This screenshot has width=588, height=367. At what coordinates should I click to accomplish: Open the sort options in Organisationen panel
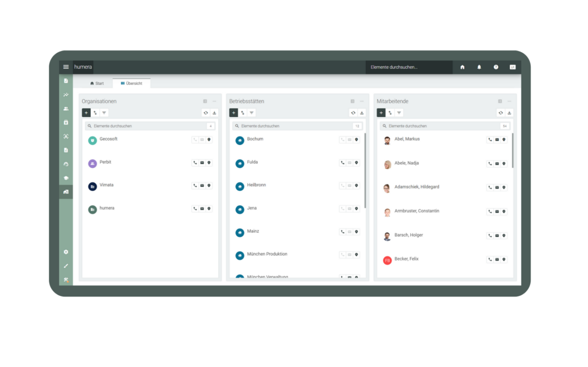tap(95, 113)
